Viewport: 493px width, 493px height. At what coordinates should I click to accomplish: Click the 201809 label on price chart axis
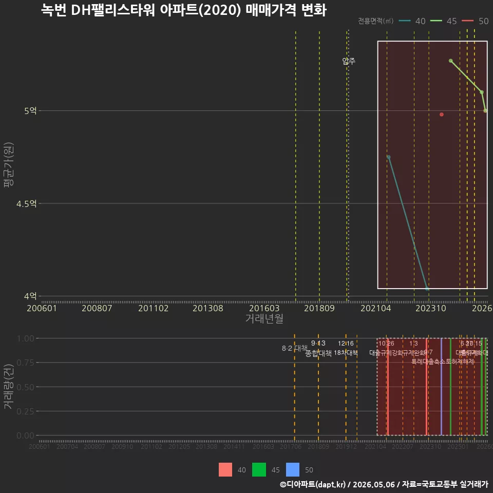(319, 308)
